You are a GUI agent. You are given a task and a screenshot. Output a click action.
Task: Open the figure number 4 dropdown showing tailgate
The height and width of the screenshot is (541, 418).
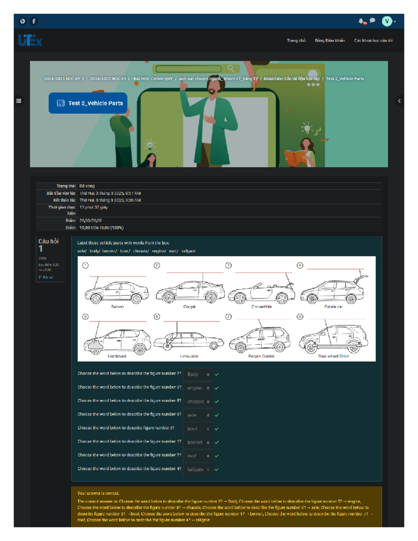(x=198, y=470)
